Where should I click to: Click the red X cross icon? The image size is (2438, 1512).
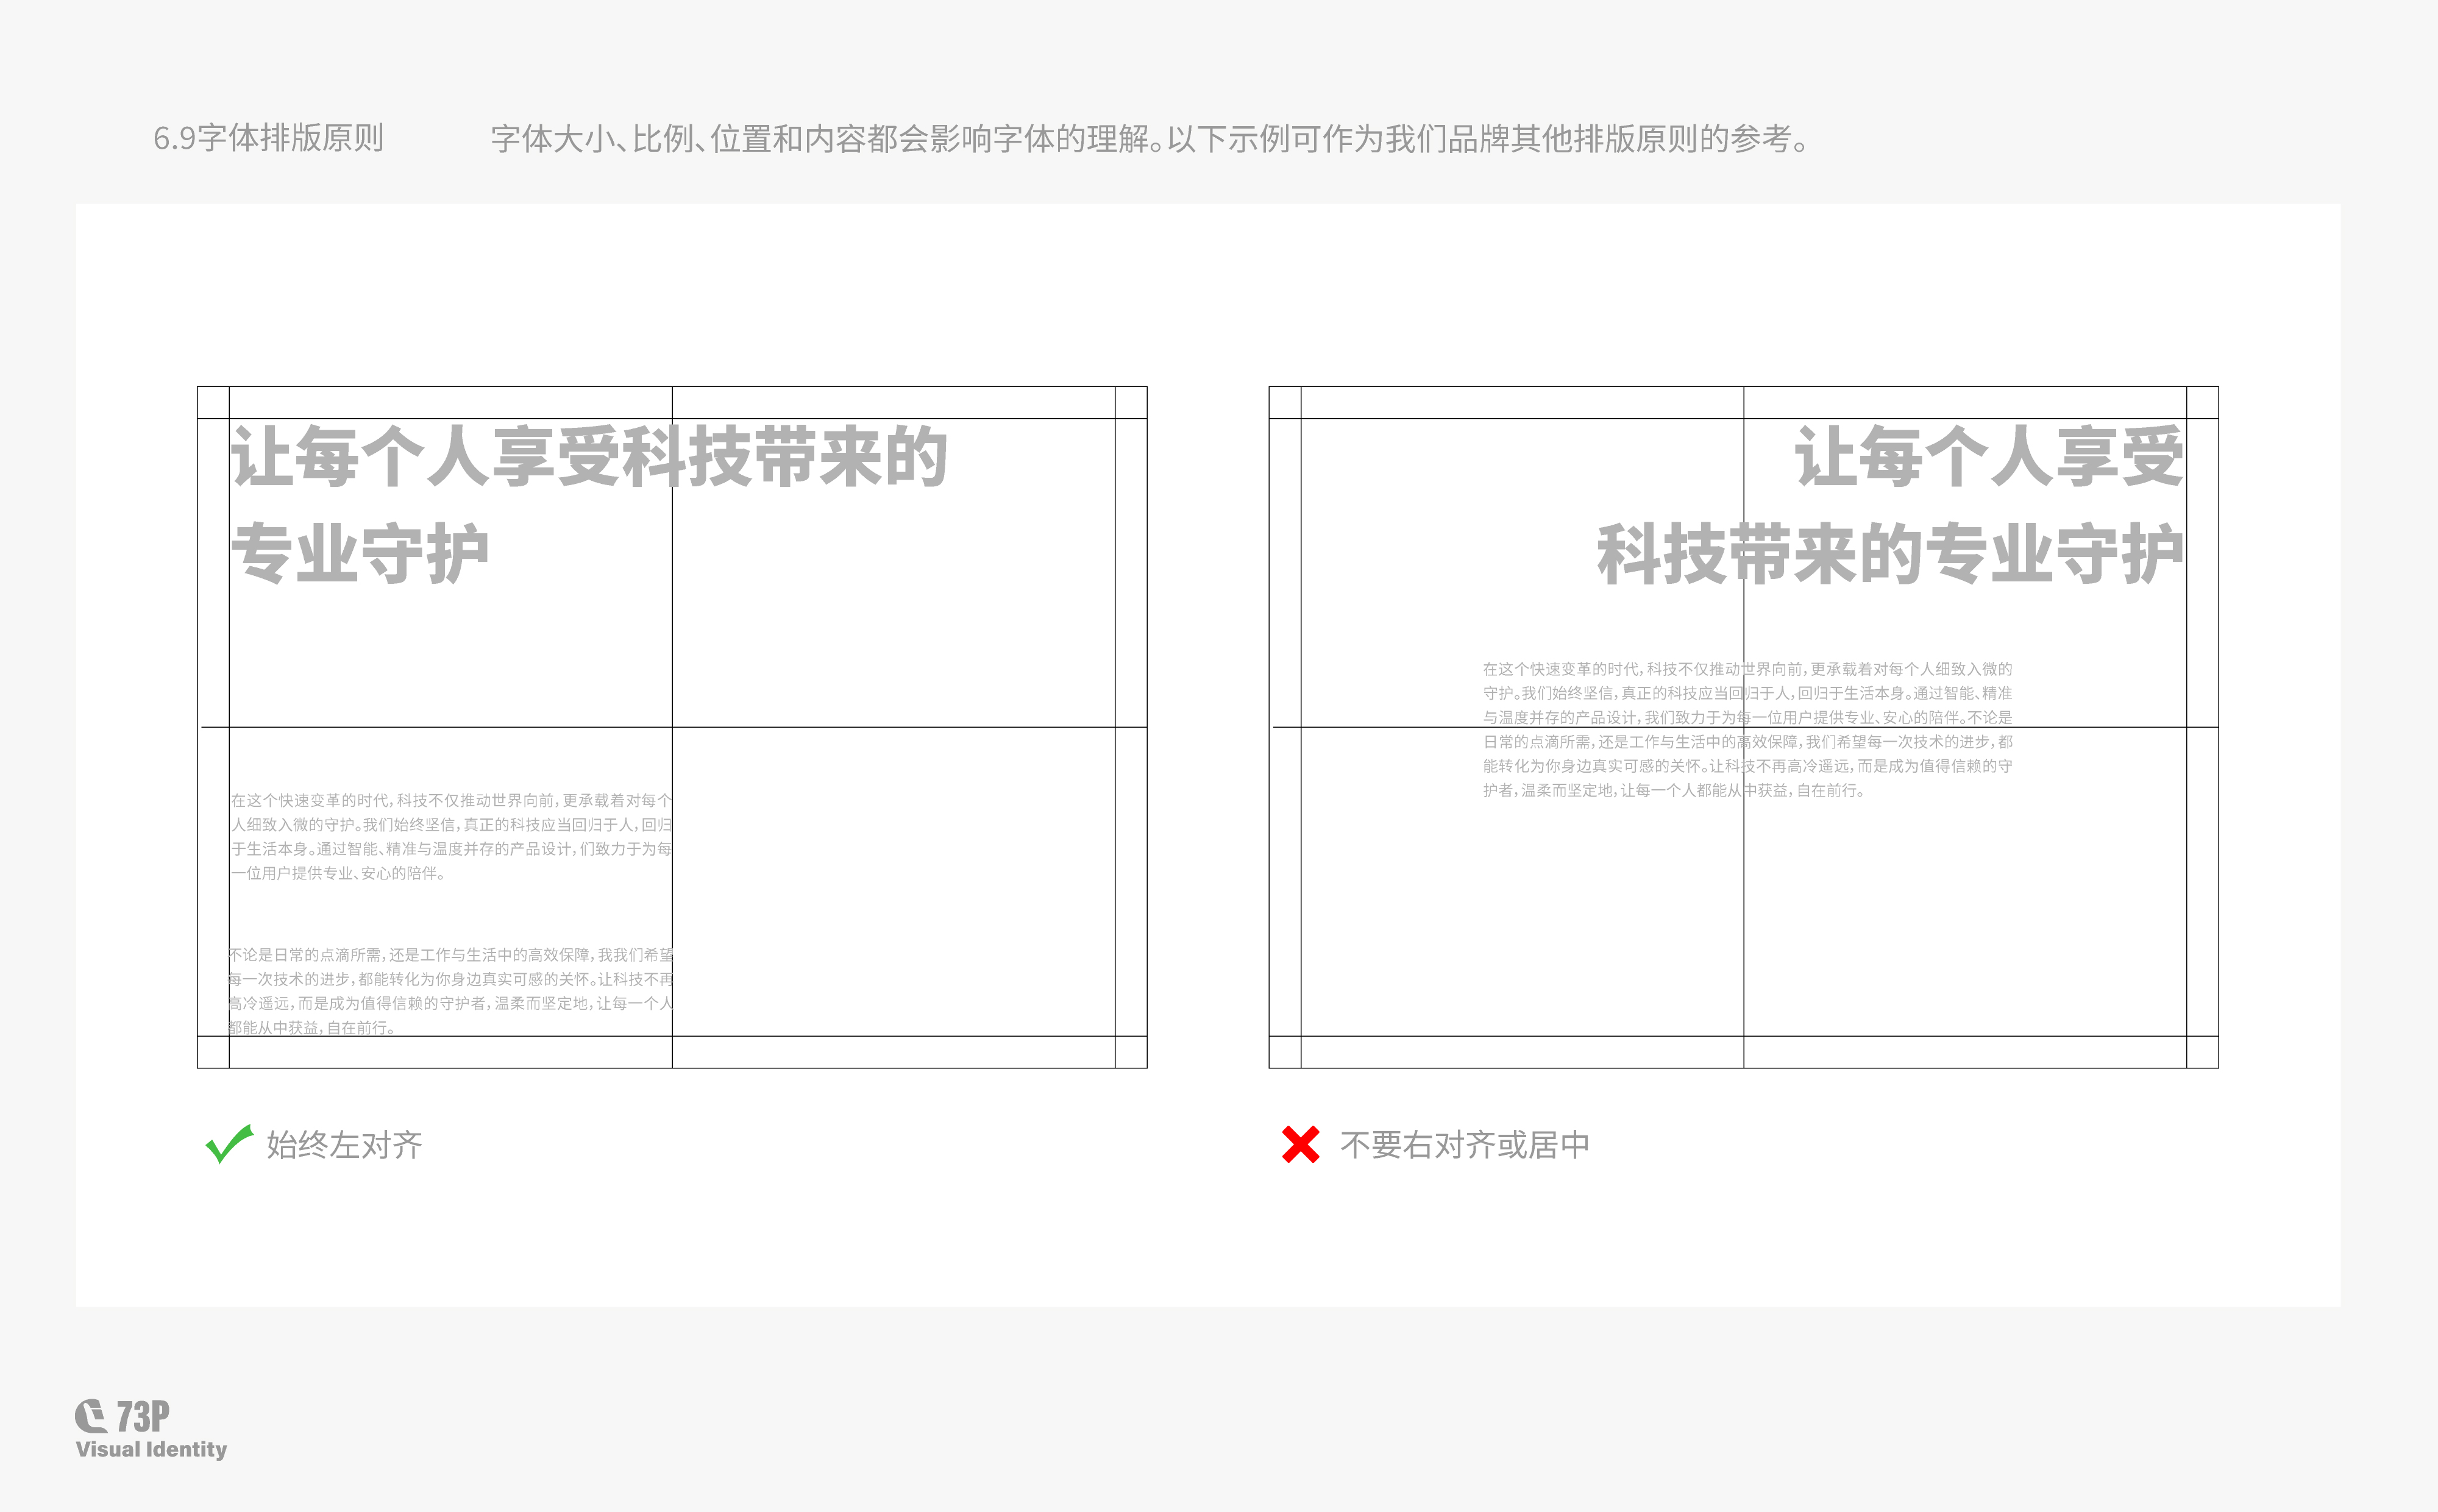click(1300, 1145)
